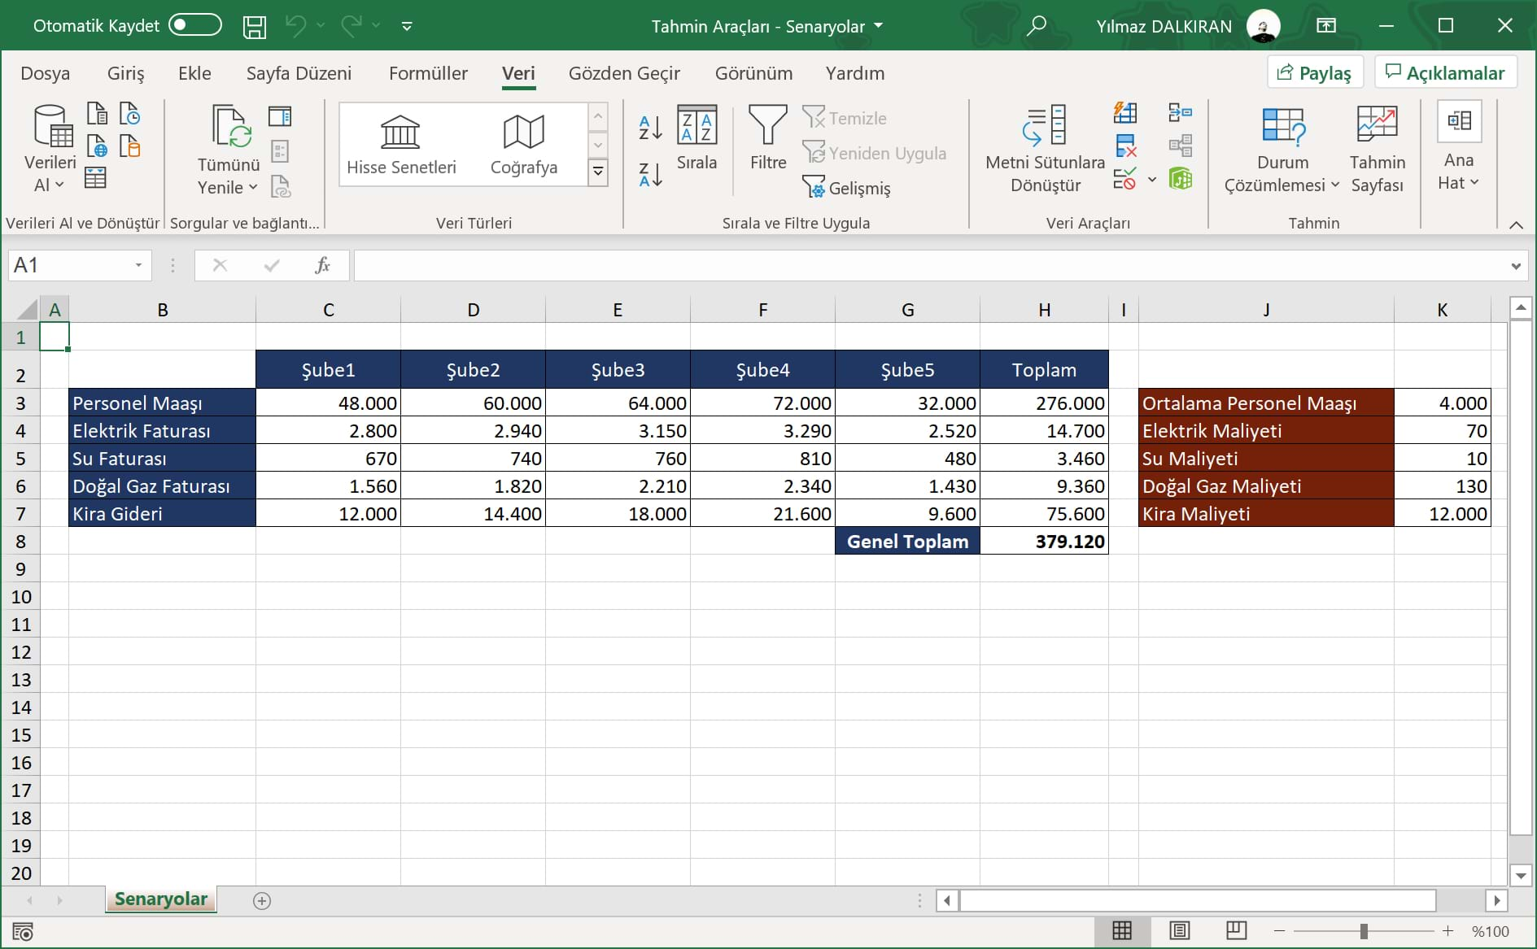Switch to Normal view icon
1537x949 pixels.
click(1122, 930)
